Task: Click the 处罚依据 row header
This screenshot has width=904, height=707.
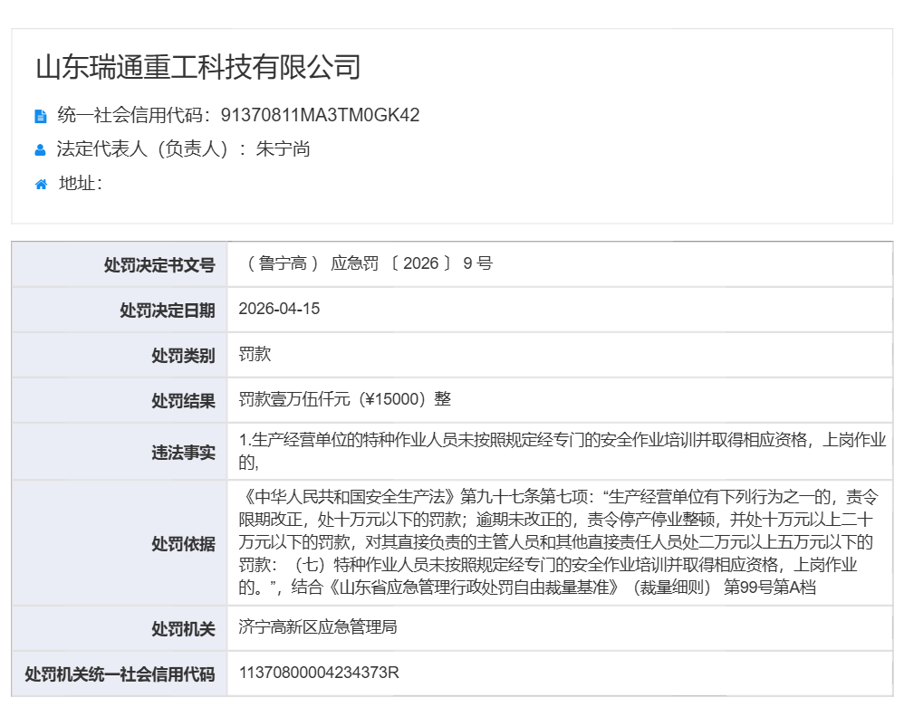Action: coord(183,543)
